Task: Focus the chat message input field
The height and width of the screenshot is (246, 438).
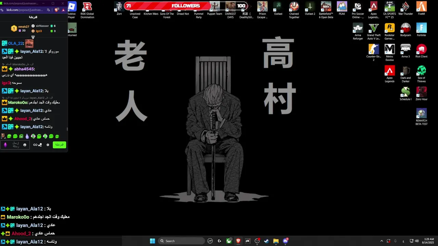Action: (16, 145)
